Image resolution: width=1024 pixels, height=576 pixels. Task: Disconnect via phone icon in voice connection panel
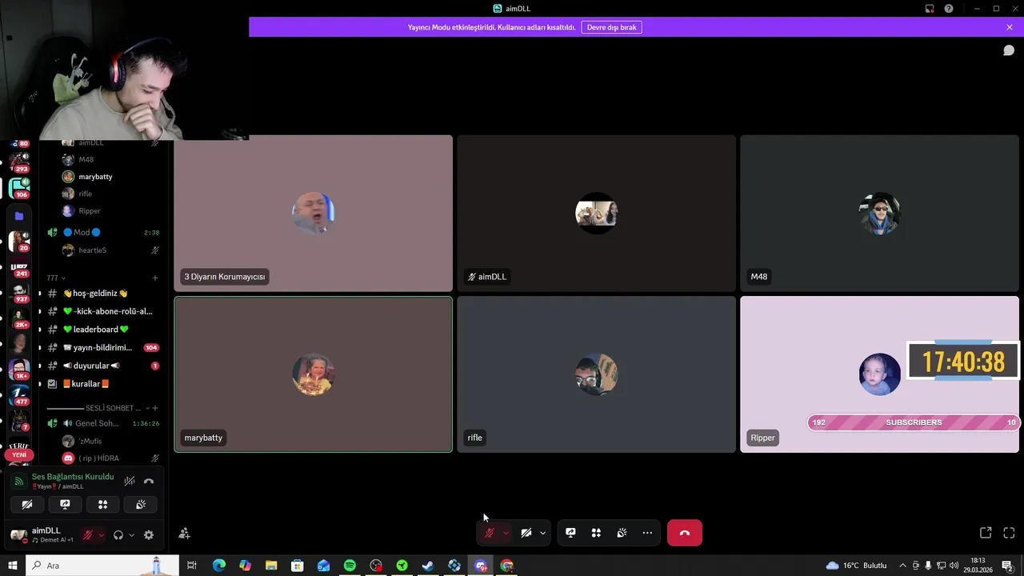tap(149, 481)
